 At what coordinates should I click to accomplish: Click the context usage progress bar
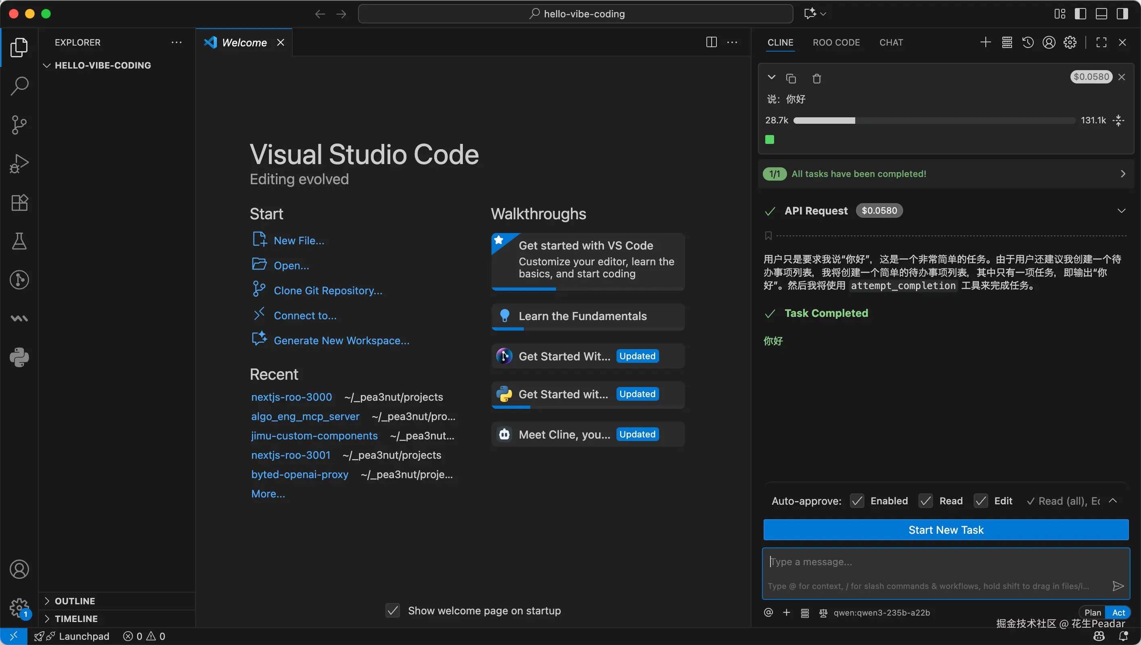pos(934,121)
